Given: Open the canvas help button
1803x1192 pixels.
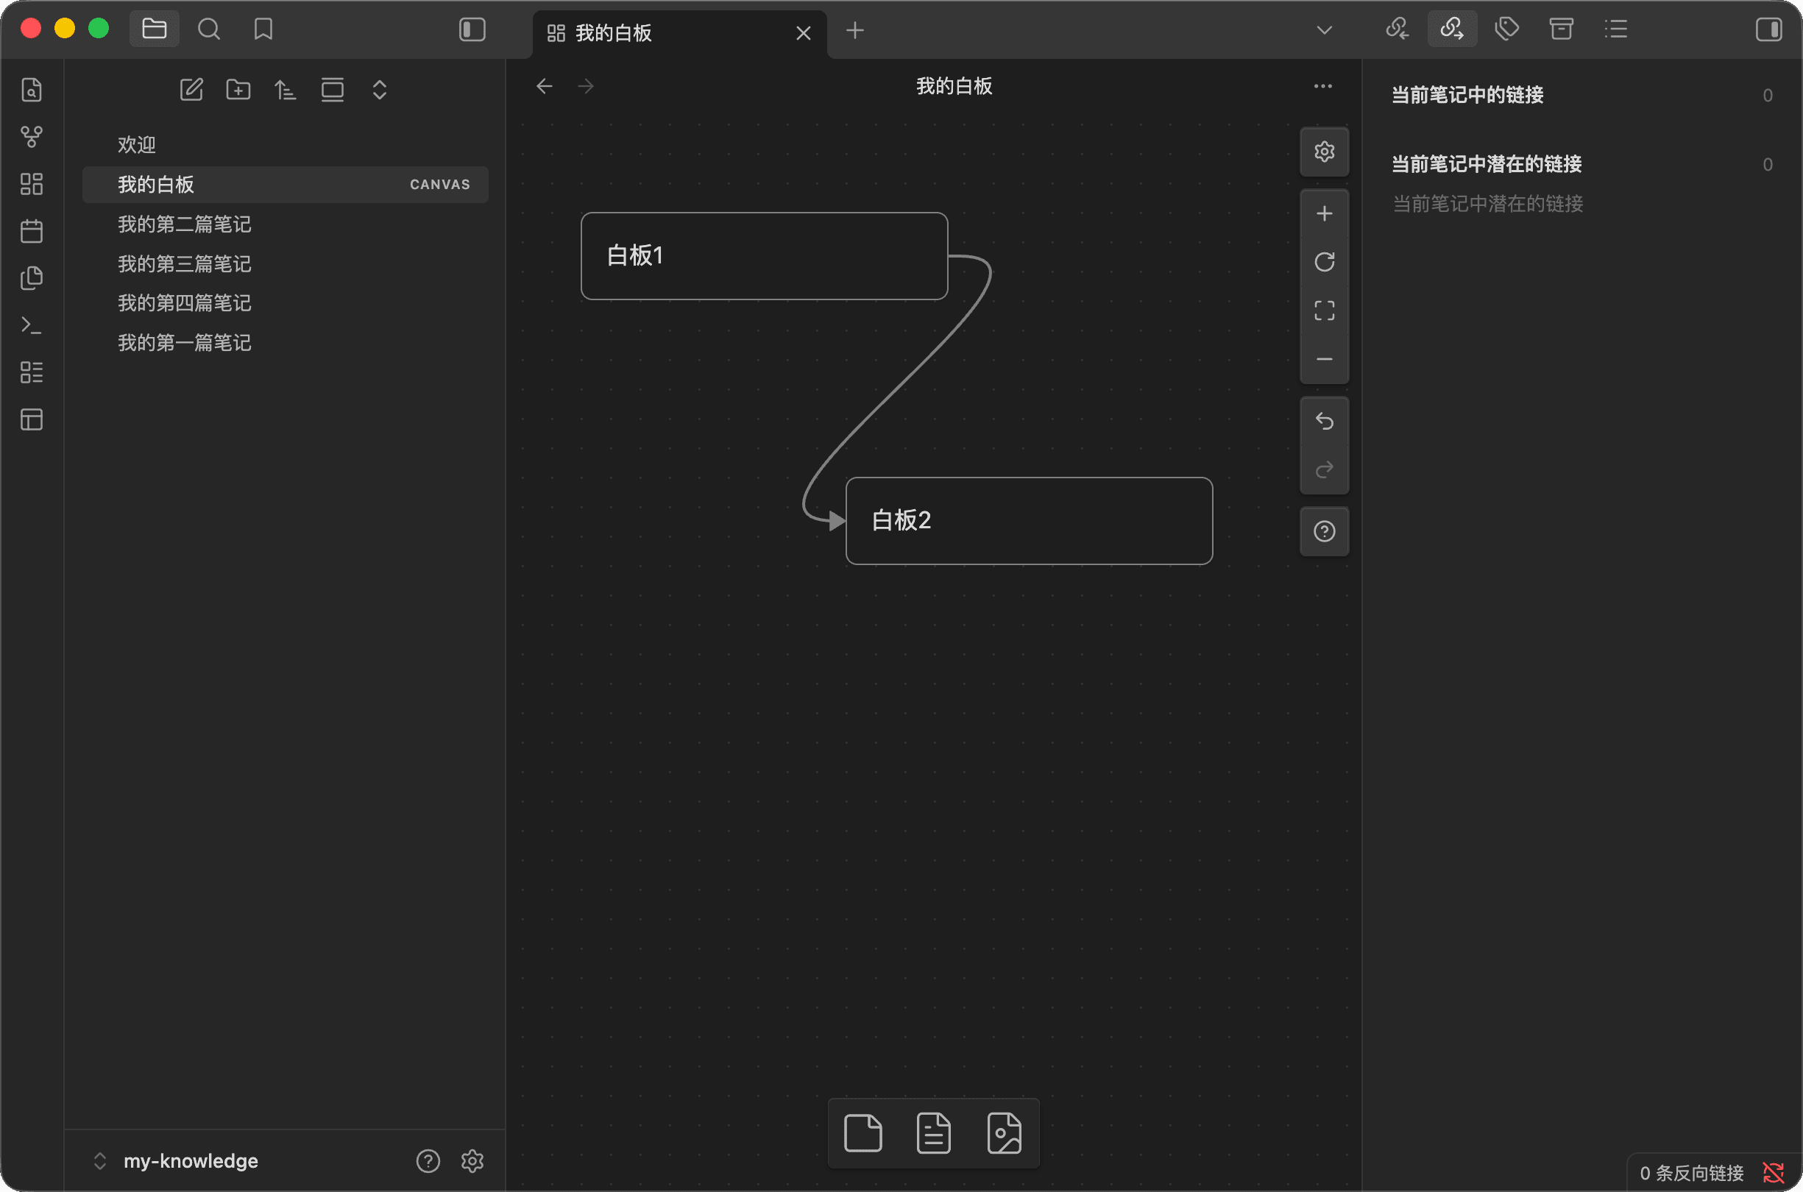Looking at the screenshot, I should [x=1324, y=531].
